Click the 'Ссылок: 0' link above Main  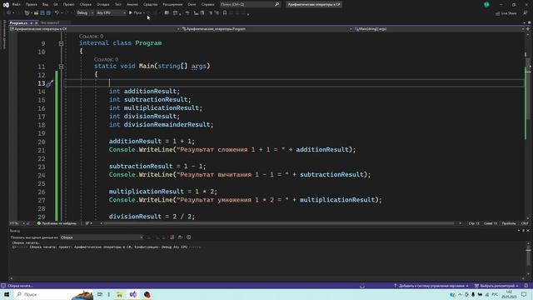click(106, 59)
